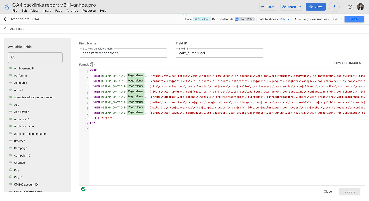The height and width of the screenshot is (201, 369).
Task: Click the 12 hours data freshness link
Action: pyautogui.click(x=285, y=19)
